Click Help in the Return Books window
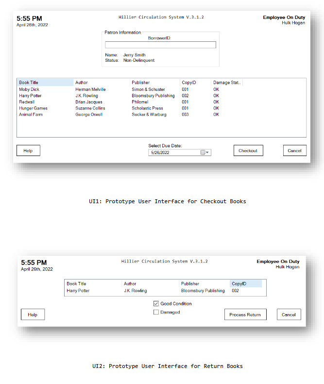 click(x=33, y=314)
